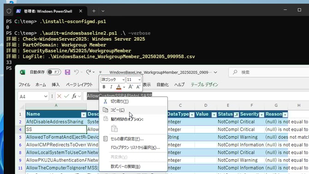Open the ヘルプ (Help) tab
The image size is (309, 174).
coord(179,85)
